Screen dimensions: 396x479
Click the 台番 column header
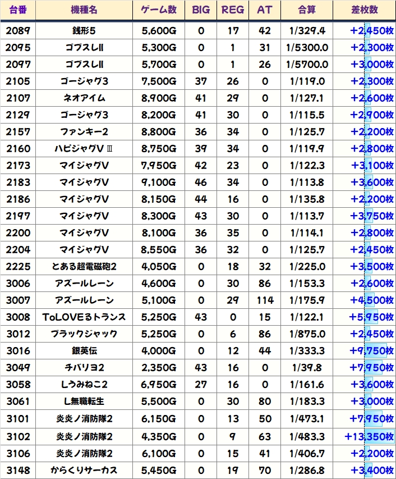18,10
